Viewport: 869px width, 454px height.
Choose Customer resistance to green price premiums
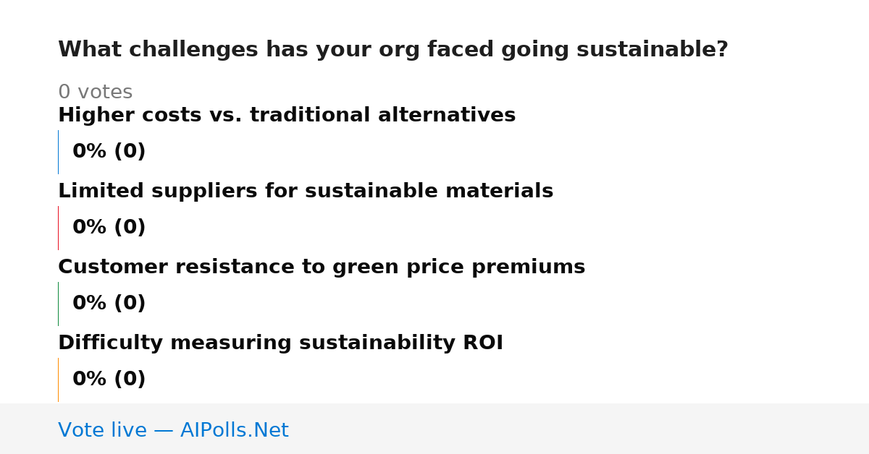(322, 267)
